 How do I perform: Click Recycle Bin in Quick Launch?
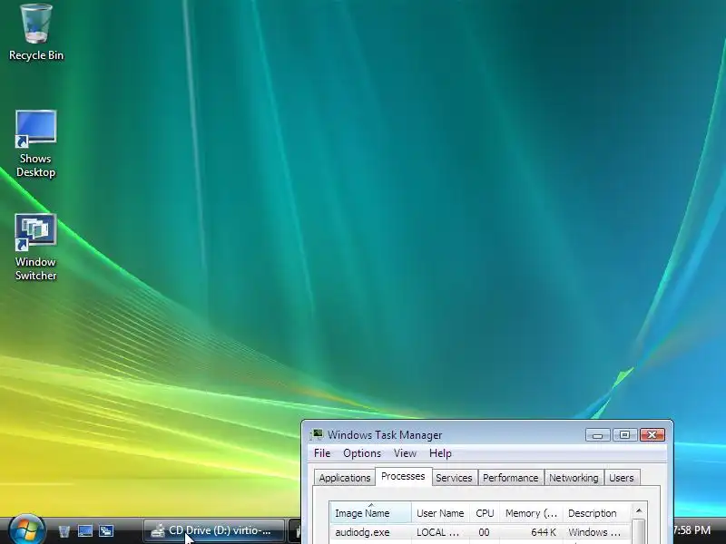64,531
